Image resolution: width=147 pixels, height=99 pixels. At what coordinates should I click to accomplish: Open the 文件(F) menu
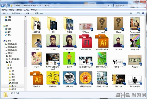click(x=5, y=10)
